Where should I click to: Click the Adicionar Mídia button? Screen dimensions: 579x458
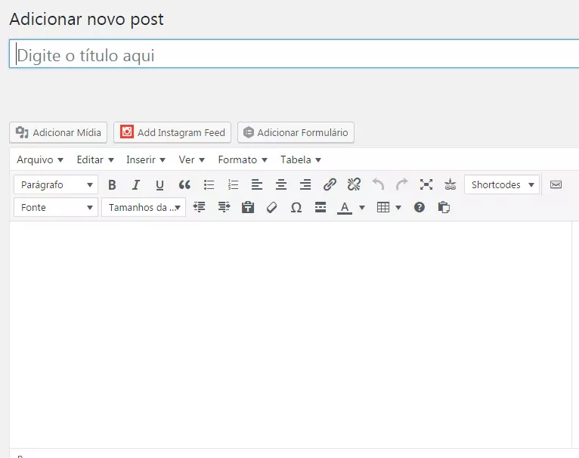59,132
